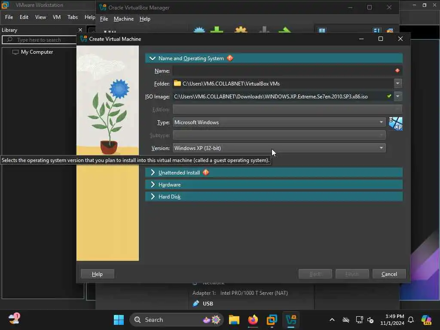Click the VMware Library search box
Image resolution: width=440 pixels, height=330 pixels.
(39, 40)
